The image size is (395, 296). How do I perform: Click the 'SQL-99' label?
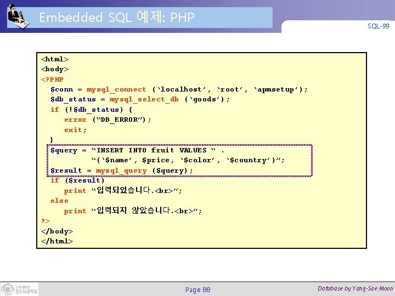(x=378, y=26)
